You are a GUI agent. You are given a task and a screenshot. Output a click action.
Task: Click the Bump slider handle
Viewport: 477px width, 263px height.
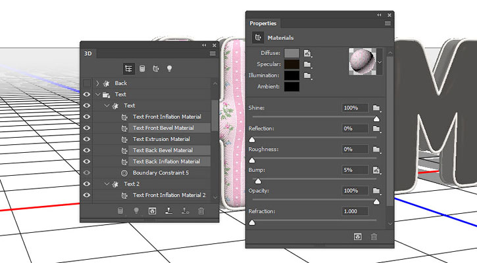tap(258, 182)
